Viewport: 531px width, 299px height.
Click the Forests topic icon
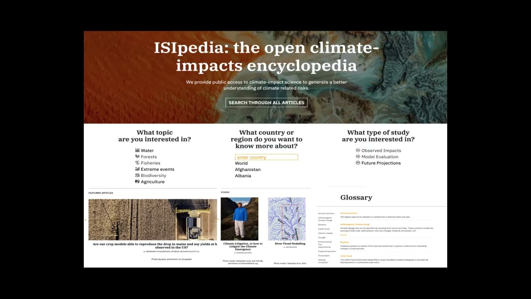pyautogui.click(x=137, y=157)
